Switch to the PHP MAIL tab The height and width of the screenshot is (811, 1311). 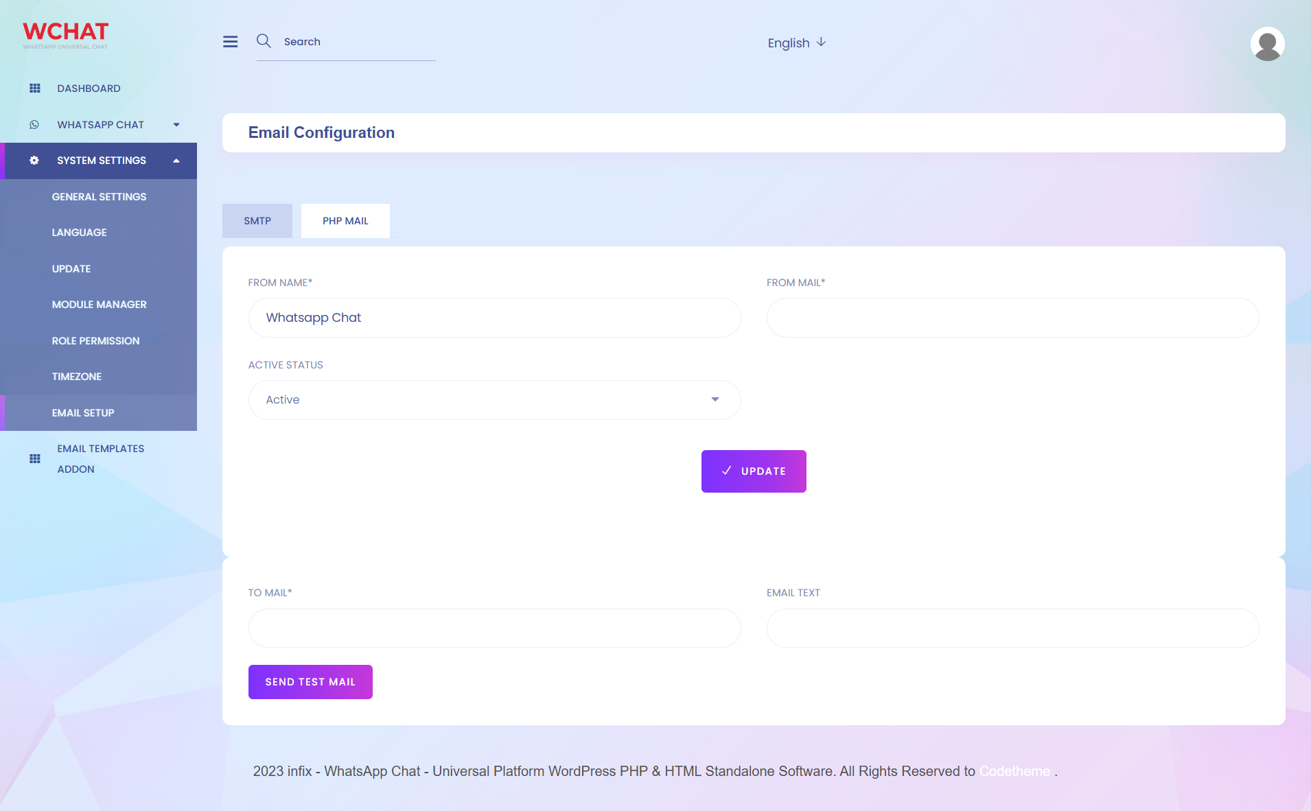pos(345,221)
